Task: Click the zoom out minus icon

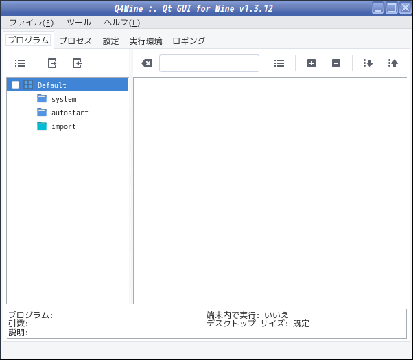Action: [x=336, y=63]
